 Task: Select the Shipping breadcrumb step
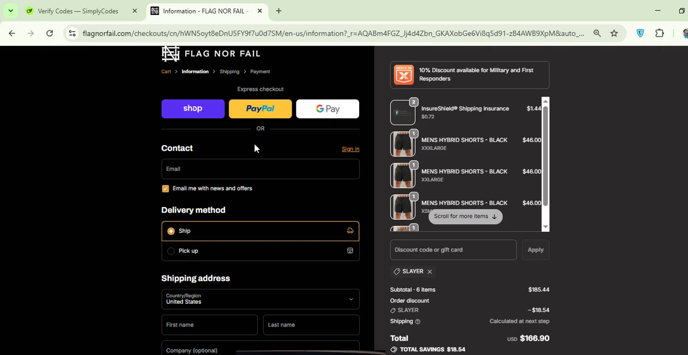(229, 71)
